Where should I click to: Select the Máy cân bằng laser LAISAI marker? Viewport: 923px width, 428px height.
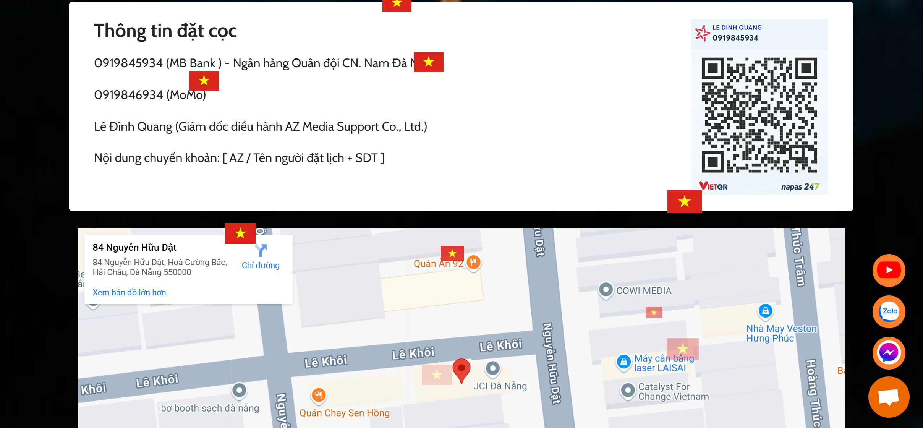[623, 362]
